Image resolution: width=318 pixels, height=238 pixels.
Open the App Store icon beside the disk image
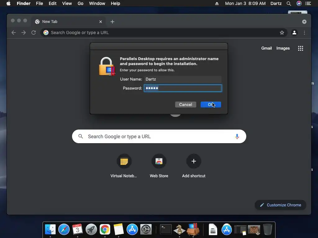tap(226, 230)
